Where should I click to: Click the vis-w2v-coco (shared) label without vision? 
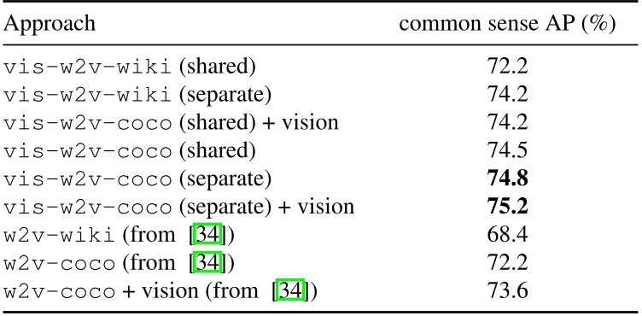coord(130,151)
